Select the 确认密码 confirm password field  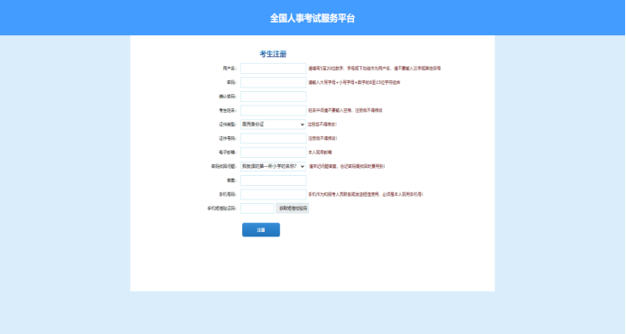pyautogui.click(x=273, y=97)
